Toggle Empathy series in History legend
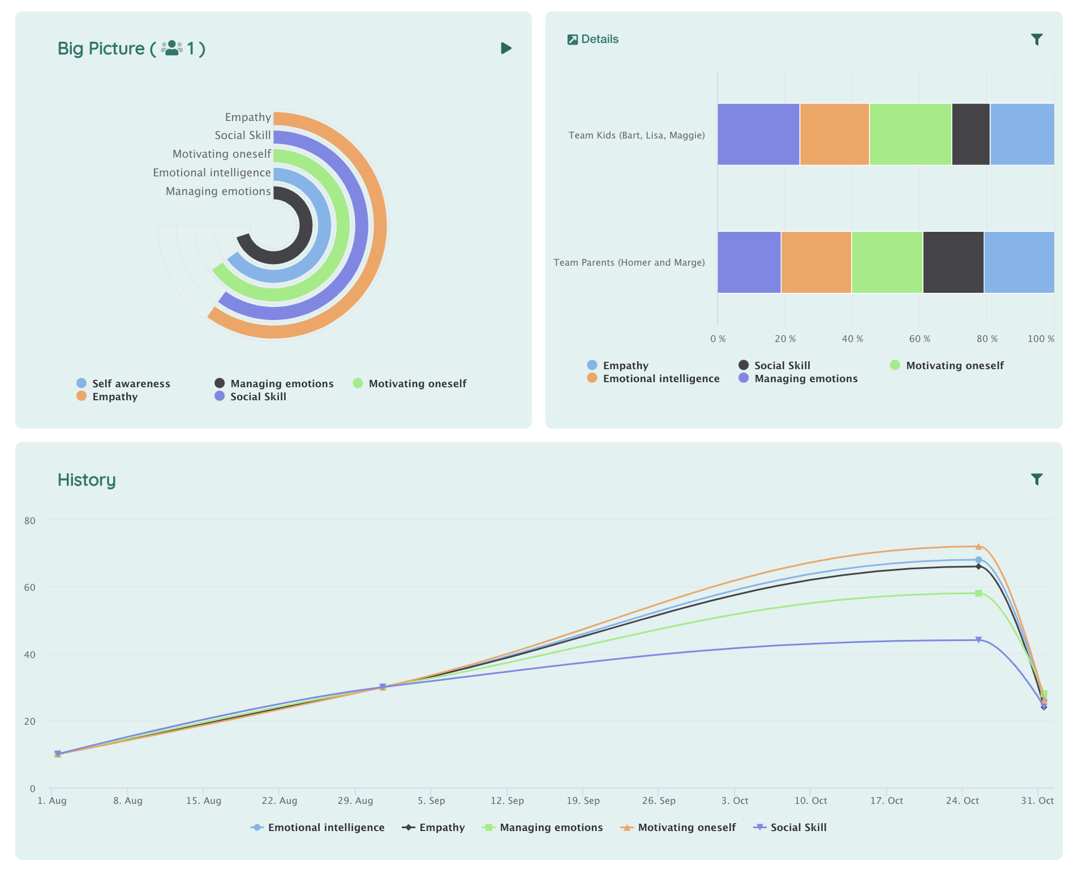The image size is (1083, 874). [433, 827]
